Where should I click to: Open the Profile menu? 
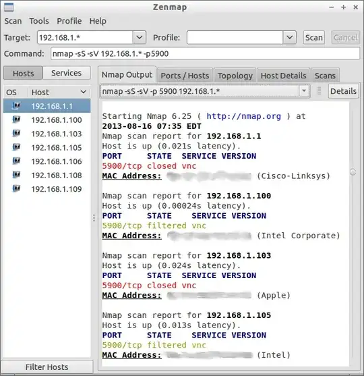tap(69, 21)
